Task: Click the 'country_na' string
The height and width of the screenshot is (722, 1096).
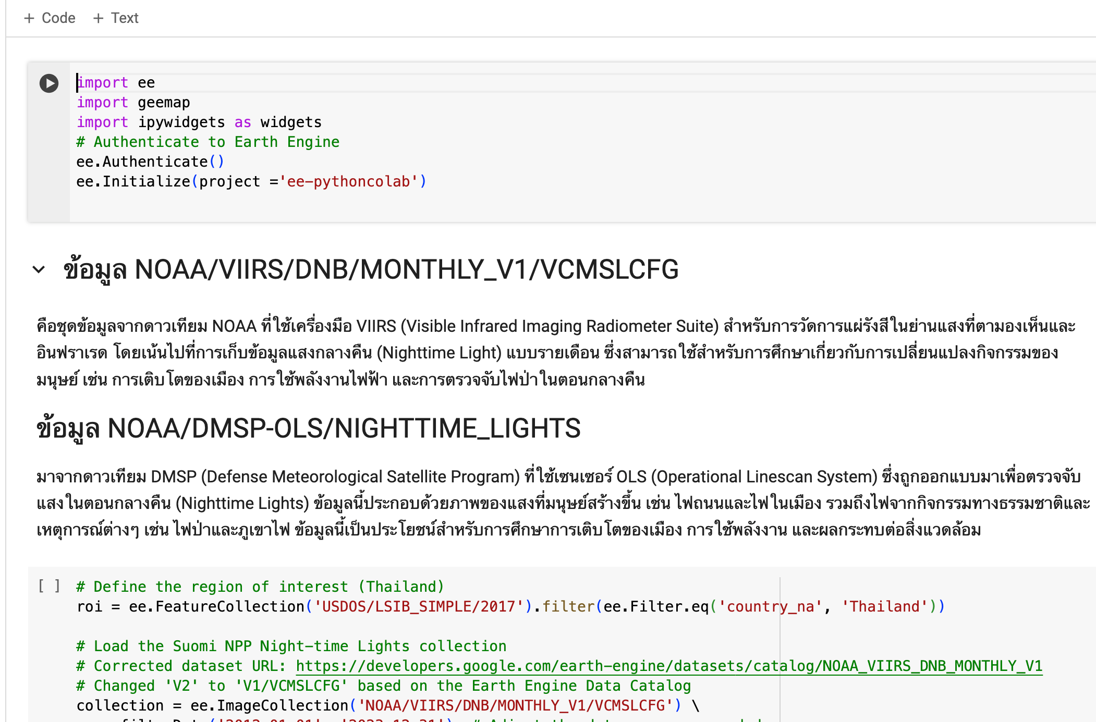Action: click(x=771, y=606)
